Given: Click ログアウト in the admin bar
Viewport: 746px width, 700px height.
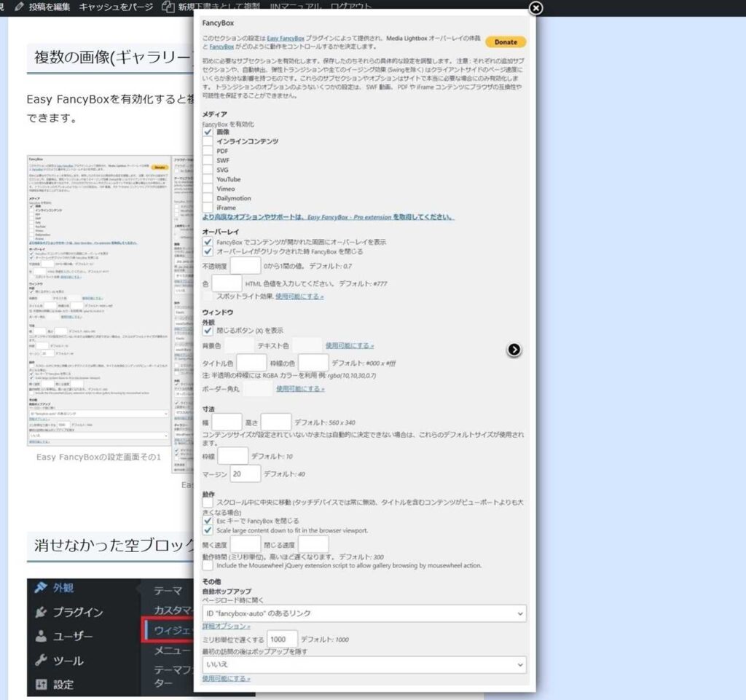Looking at the screenshot, I should [x=352, y=7].
